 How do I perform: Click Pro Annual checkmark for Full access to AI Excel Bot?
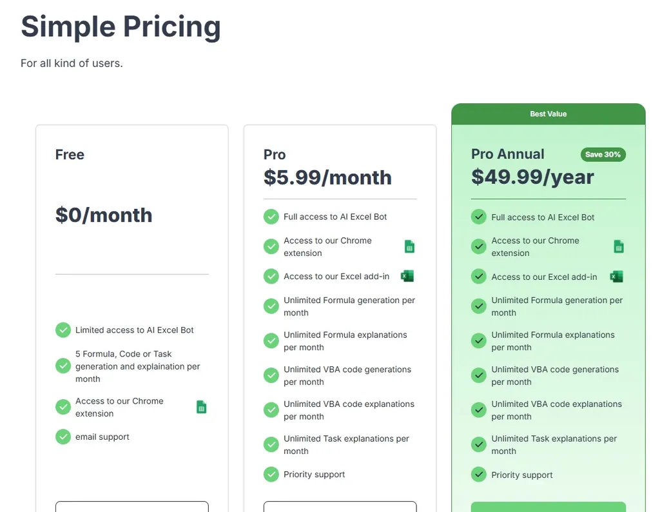tap(479, 217)
